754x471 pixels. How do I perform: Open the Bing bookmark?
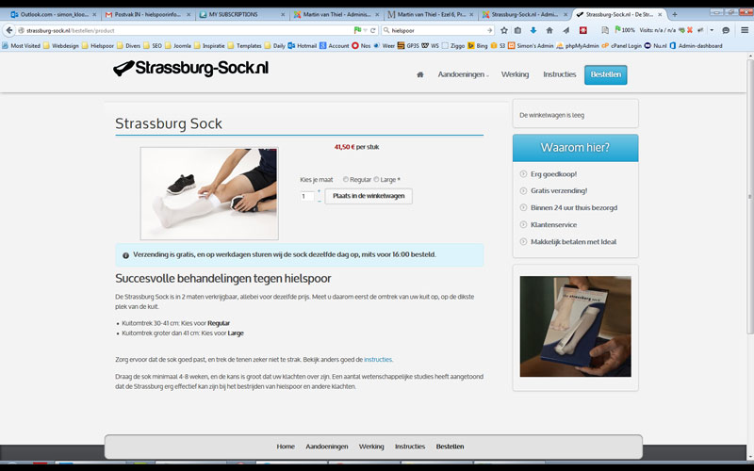click(478, 45)
